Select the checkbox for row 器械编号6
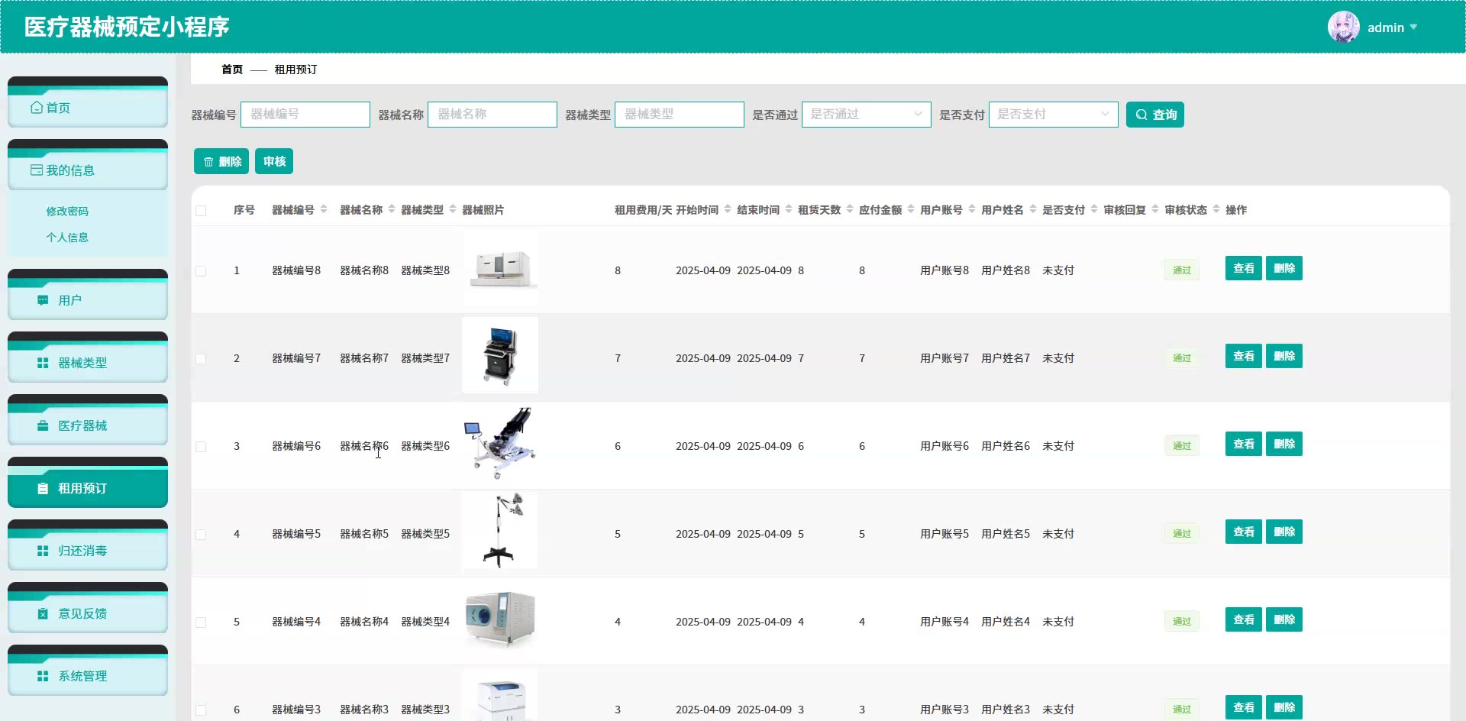The image size is (1466, 721). [201, 447]
